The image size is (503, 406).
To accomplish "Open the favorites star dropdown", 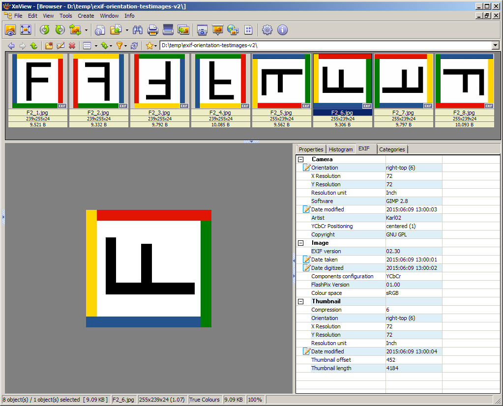I will coord(155,46).
